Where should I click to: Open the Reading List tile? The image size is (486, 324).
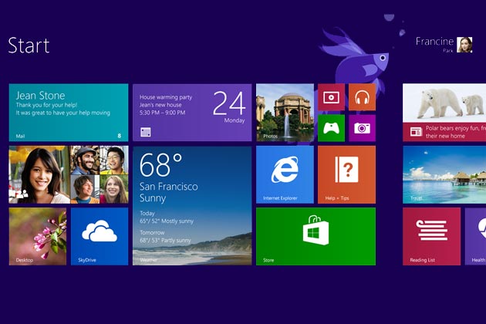[x=431, y=237]
